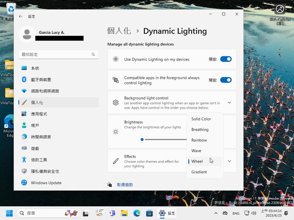Click the Windows Start button

[9, 213]
